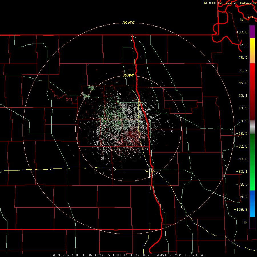This screenshot has width=257, height=257.
Task: Click the 92.3 velocity scale value
Action: point(243,45)
